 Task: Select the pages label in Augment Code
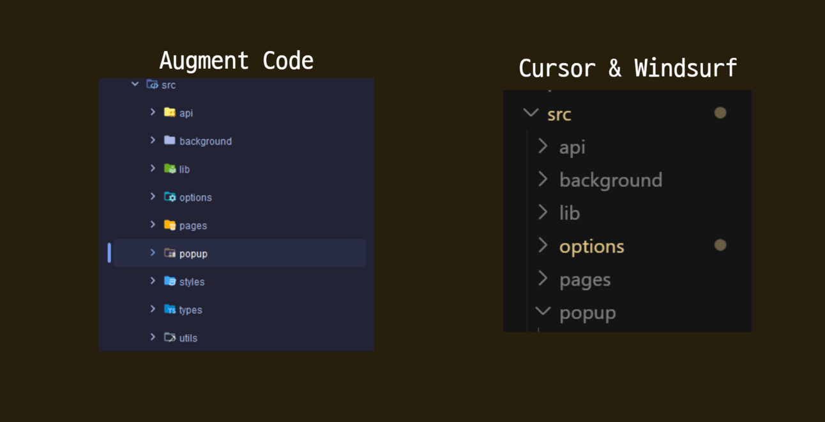pyautogui.click(x=193, y=226)
